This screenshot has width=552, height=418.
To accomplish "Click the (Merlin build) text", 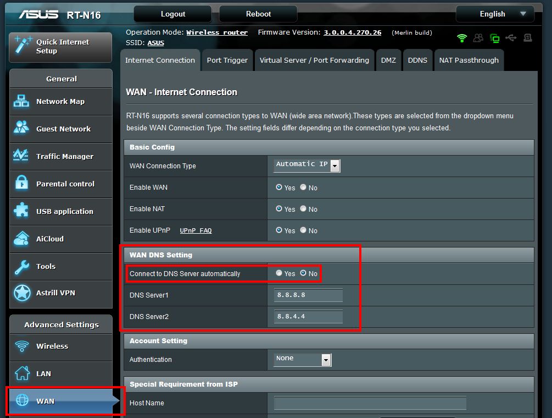I will (x=412, y=33).
